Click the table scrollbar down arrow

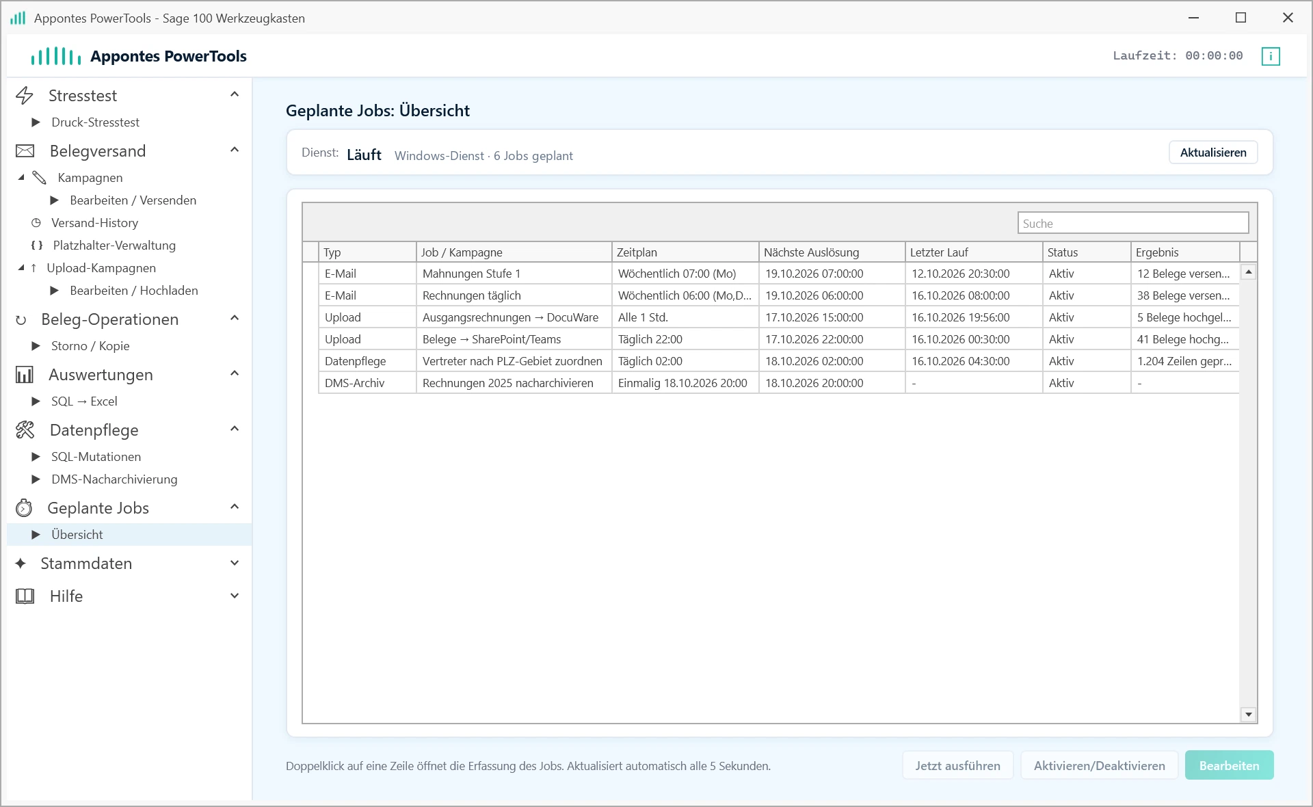pos(1248,715)
